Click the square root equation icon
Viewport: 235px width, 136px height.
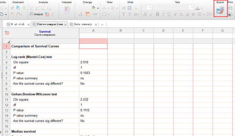(123, 8)
